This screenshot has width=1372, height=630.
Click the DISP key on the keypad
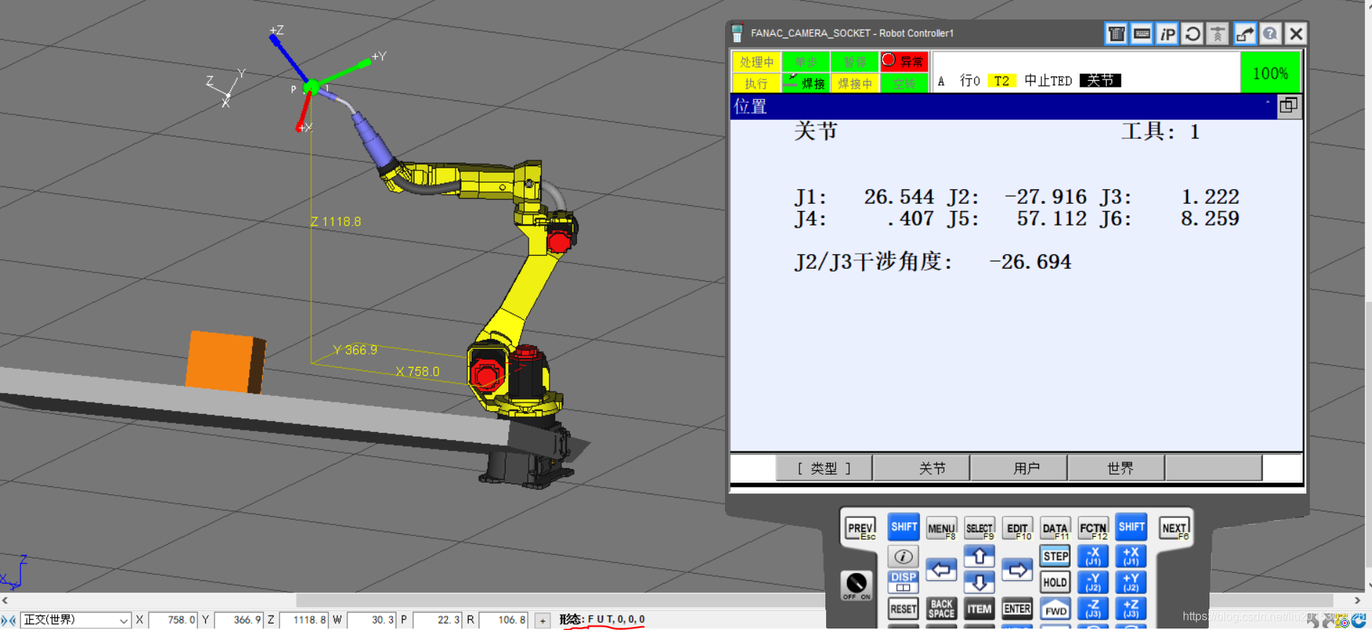click(903, 582)
